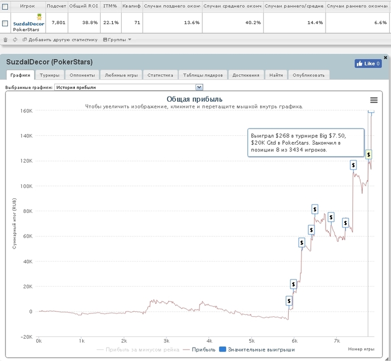
Task: Open the SuzdalDecor player link
Action: [x=28, y=23]
